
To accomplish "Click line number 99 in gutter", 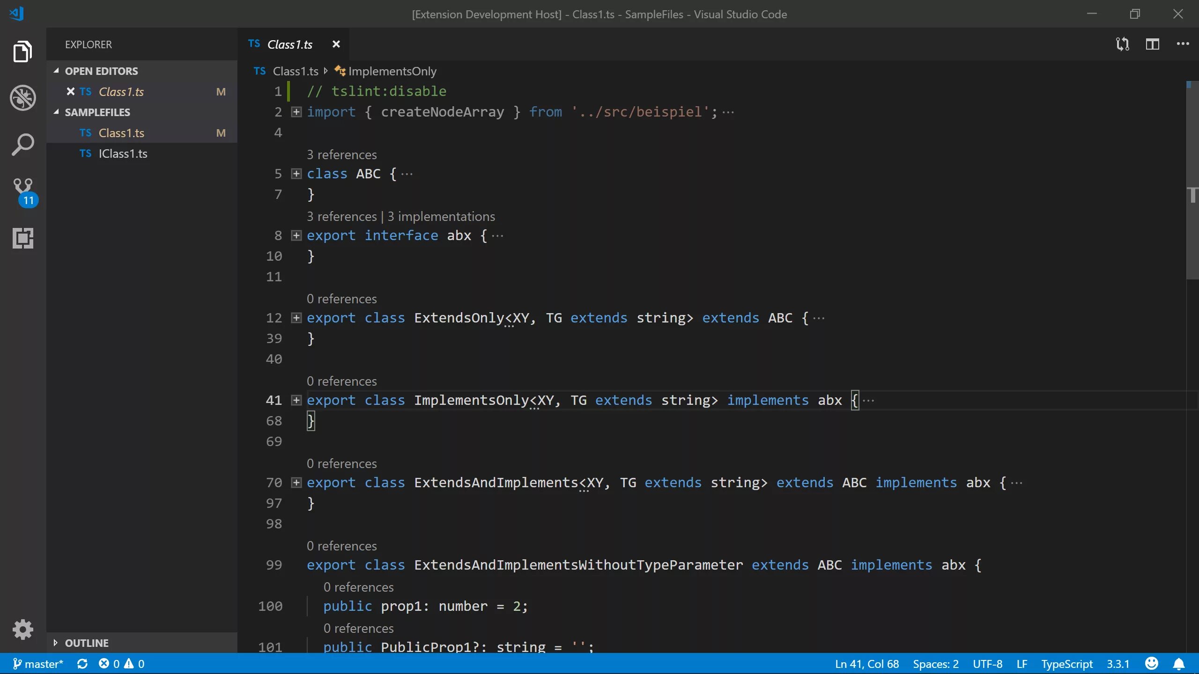I will point(274,565).
